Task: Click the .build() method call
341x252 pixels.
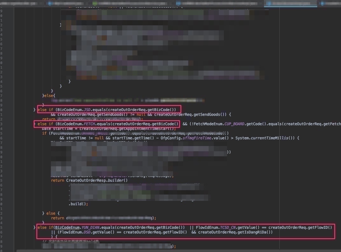Action: pyautogui.click(x=78, y=204)
